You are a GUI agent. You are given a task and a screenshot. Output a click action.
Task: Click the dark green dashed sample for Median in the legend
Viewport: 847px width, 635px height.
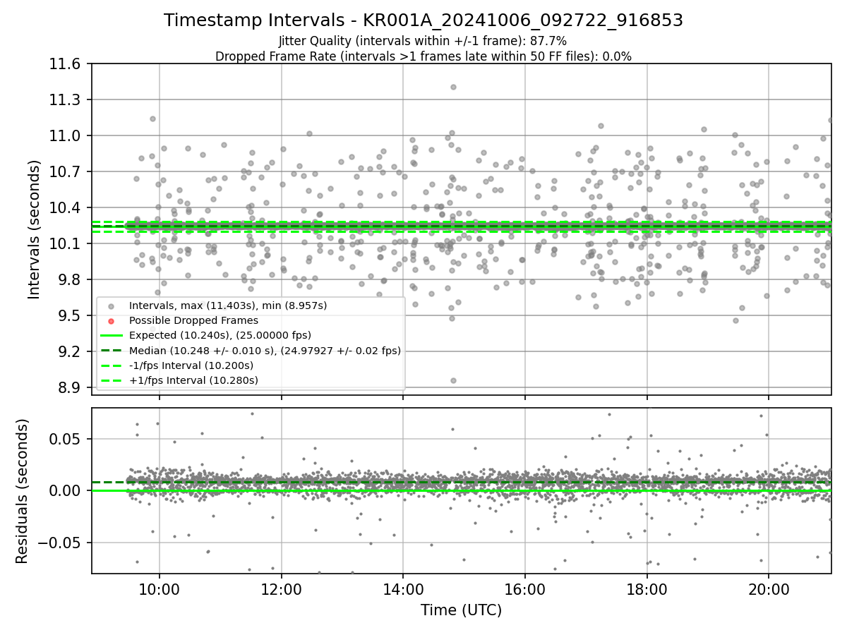click(x=112, y=351)
